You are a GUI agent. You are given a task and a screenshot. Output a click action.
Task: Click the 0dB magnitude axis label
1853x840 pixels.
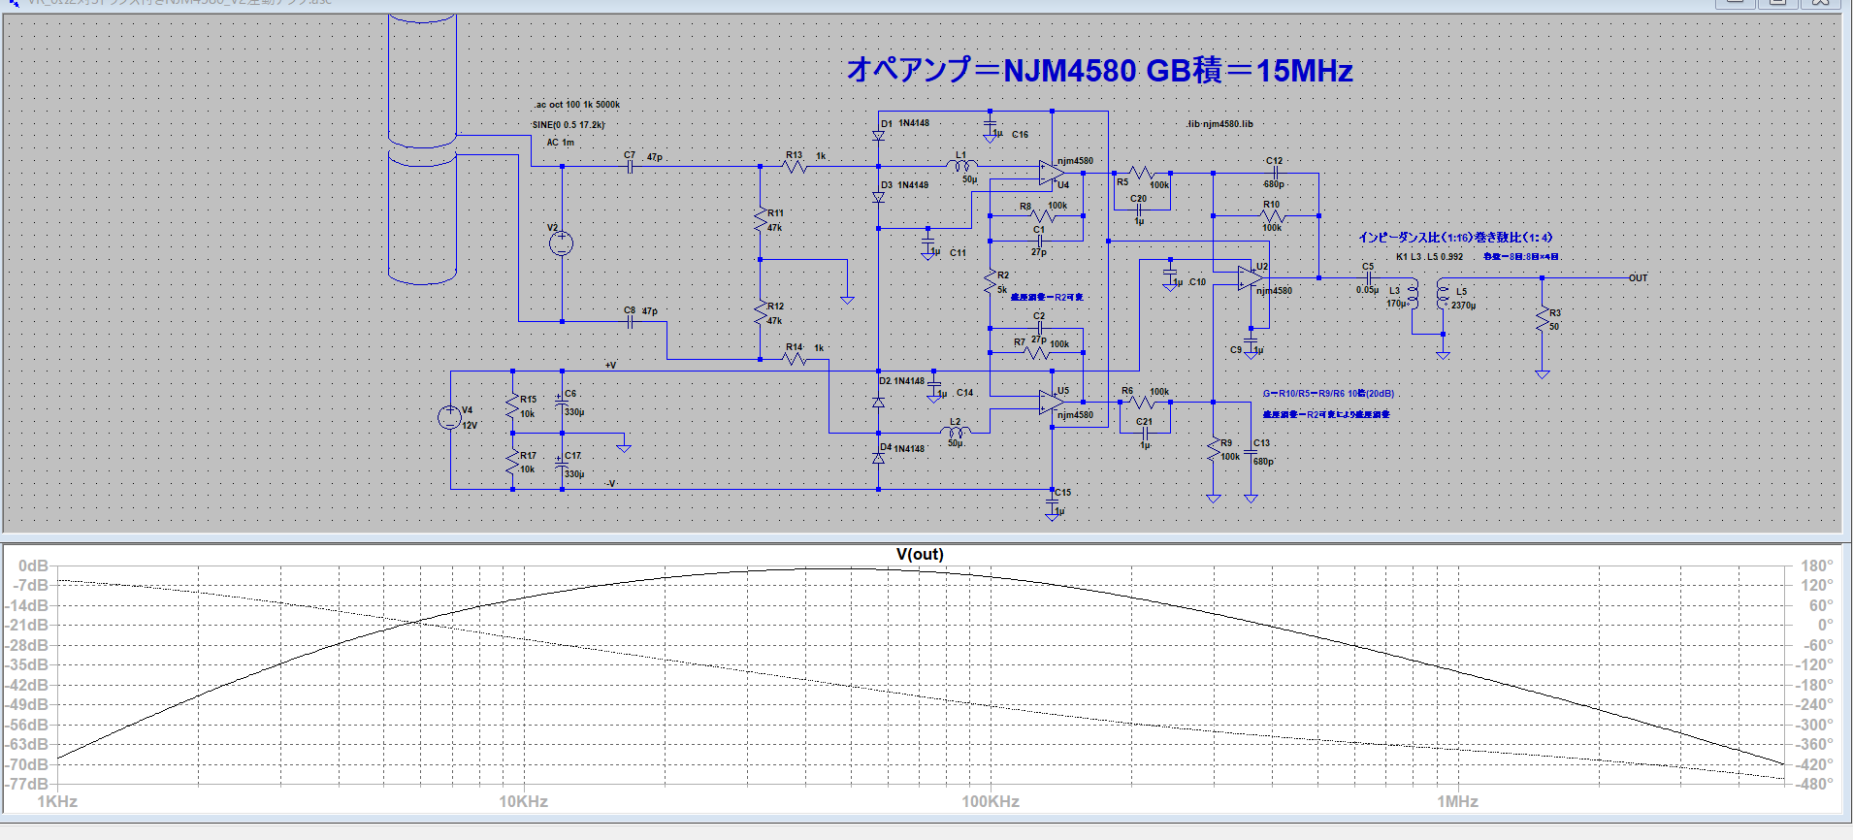(x=33, y=565)
